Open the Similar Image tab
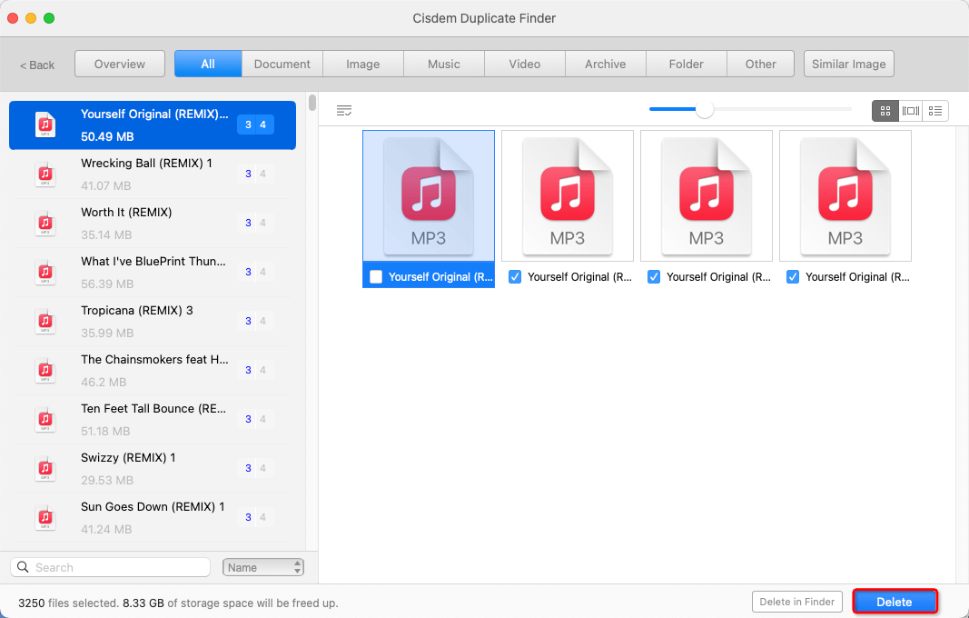The height and width of the screenshot is (618, 969). pos(848,64)
